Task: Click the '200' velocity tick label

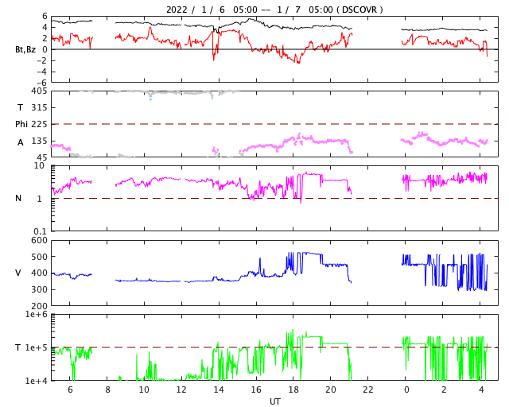Action: (39, 306)
